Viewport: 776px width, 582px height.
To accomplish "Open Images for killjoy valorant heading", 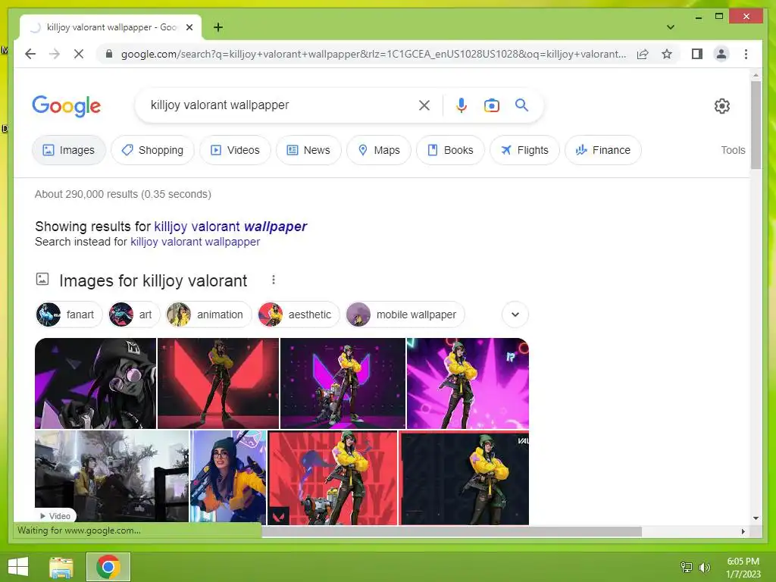I will tap(153, 280).
